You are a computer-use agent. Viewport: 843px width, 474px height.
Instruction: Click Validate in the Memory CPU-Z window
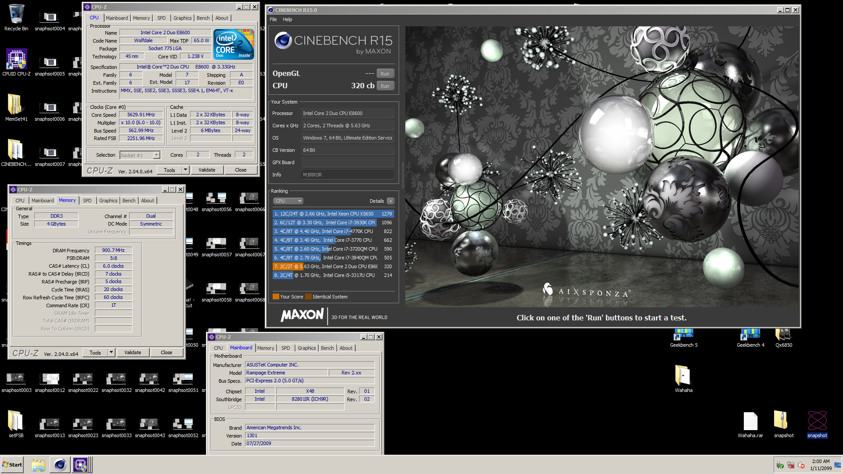tap(133, 352)
